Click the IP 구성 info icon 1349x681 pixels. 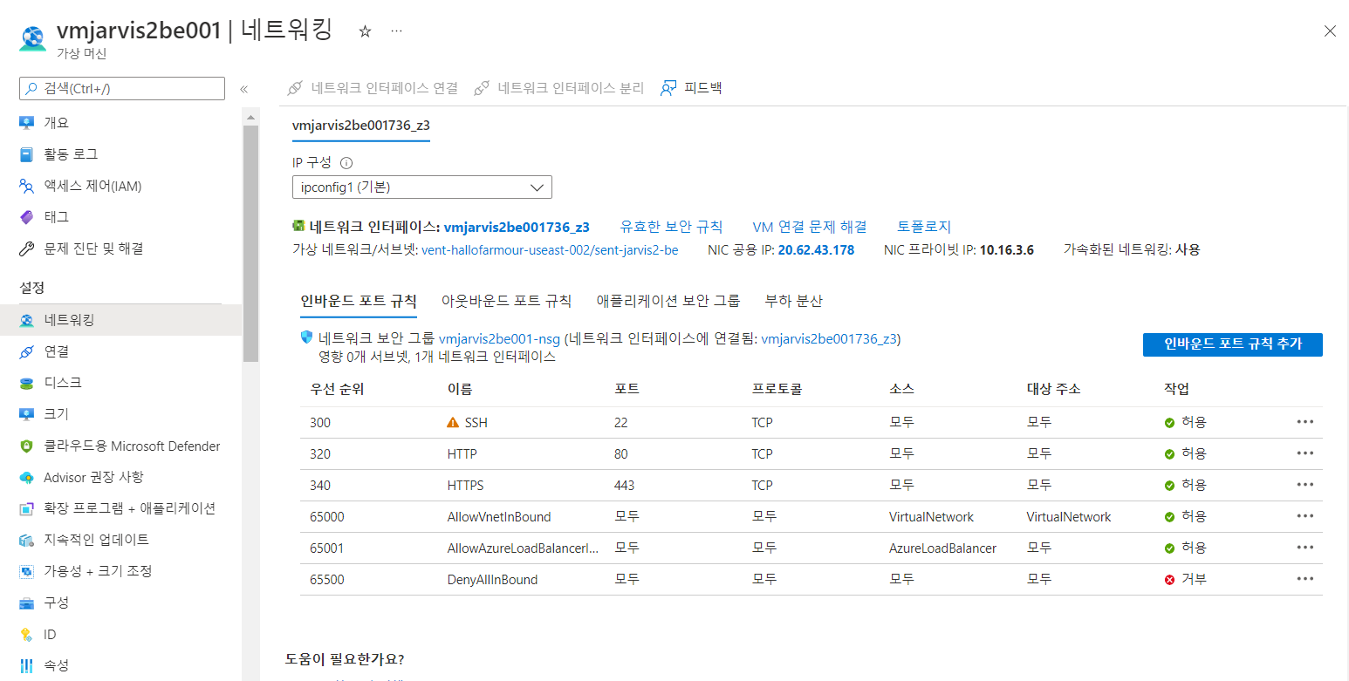346,163
